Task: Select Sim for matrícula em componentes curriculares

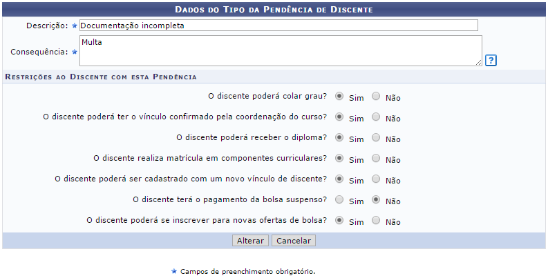Action: tap(339, 159)
